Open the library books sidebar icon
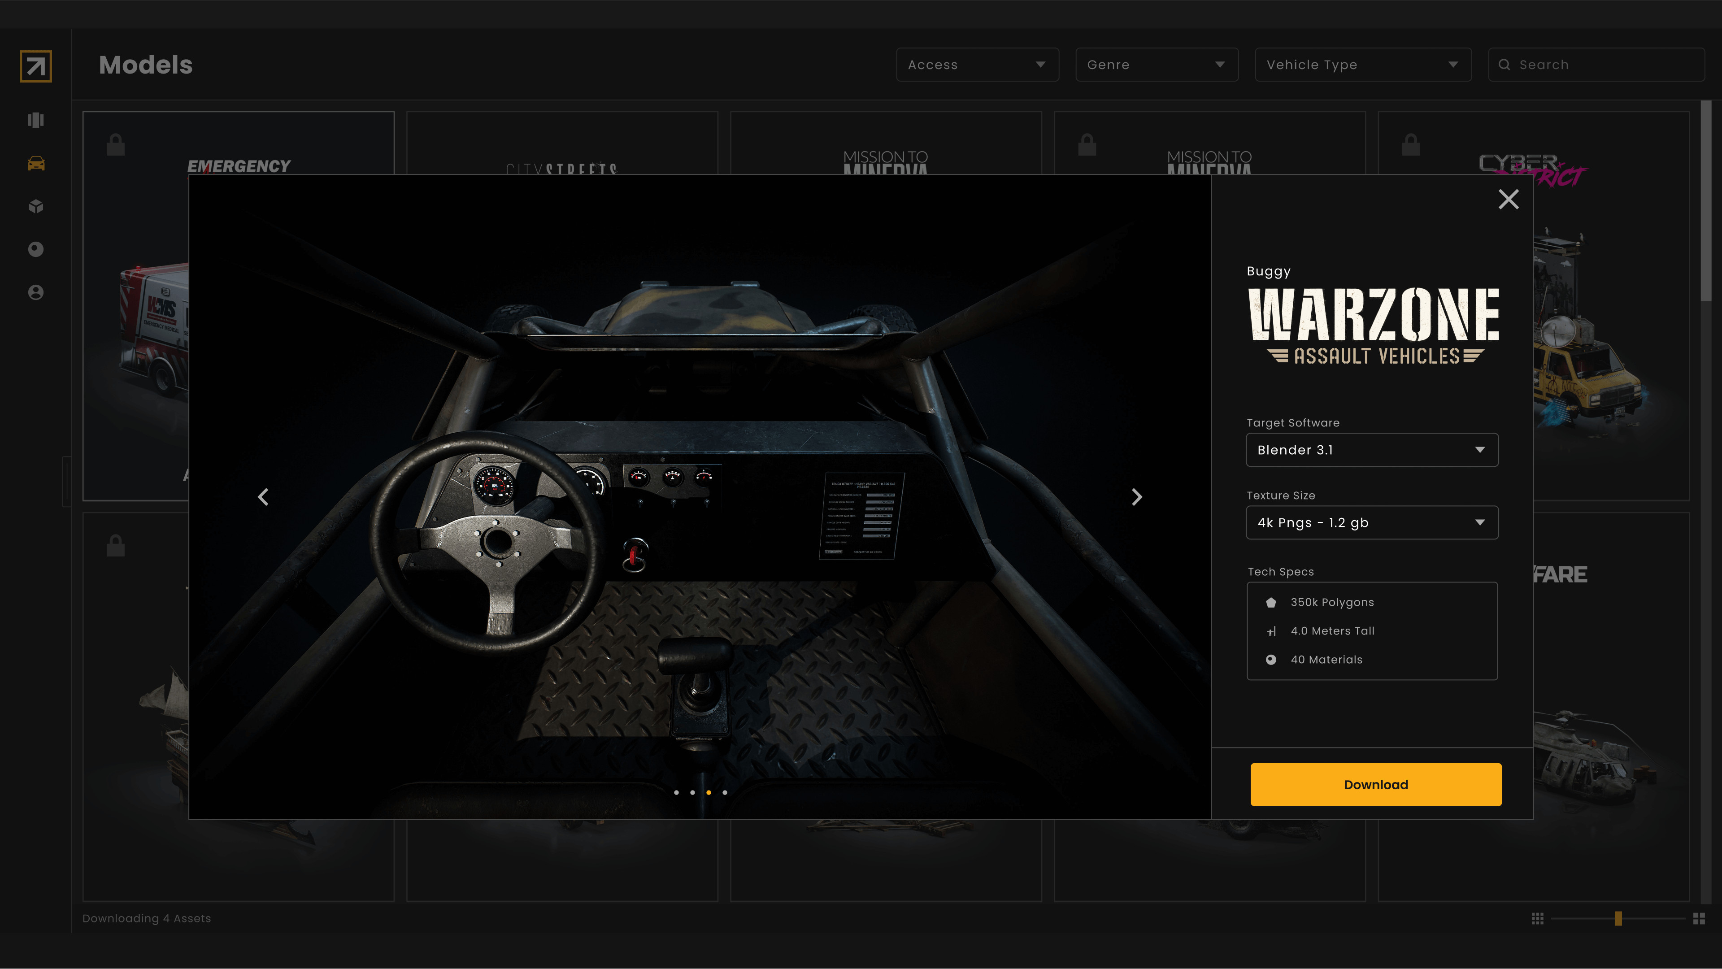 click(36, 120)
